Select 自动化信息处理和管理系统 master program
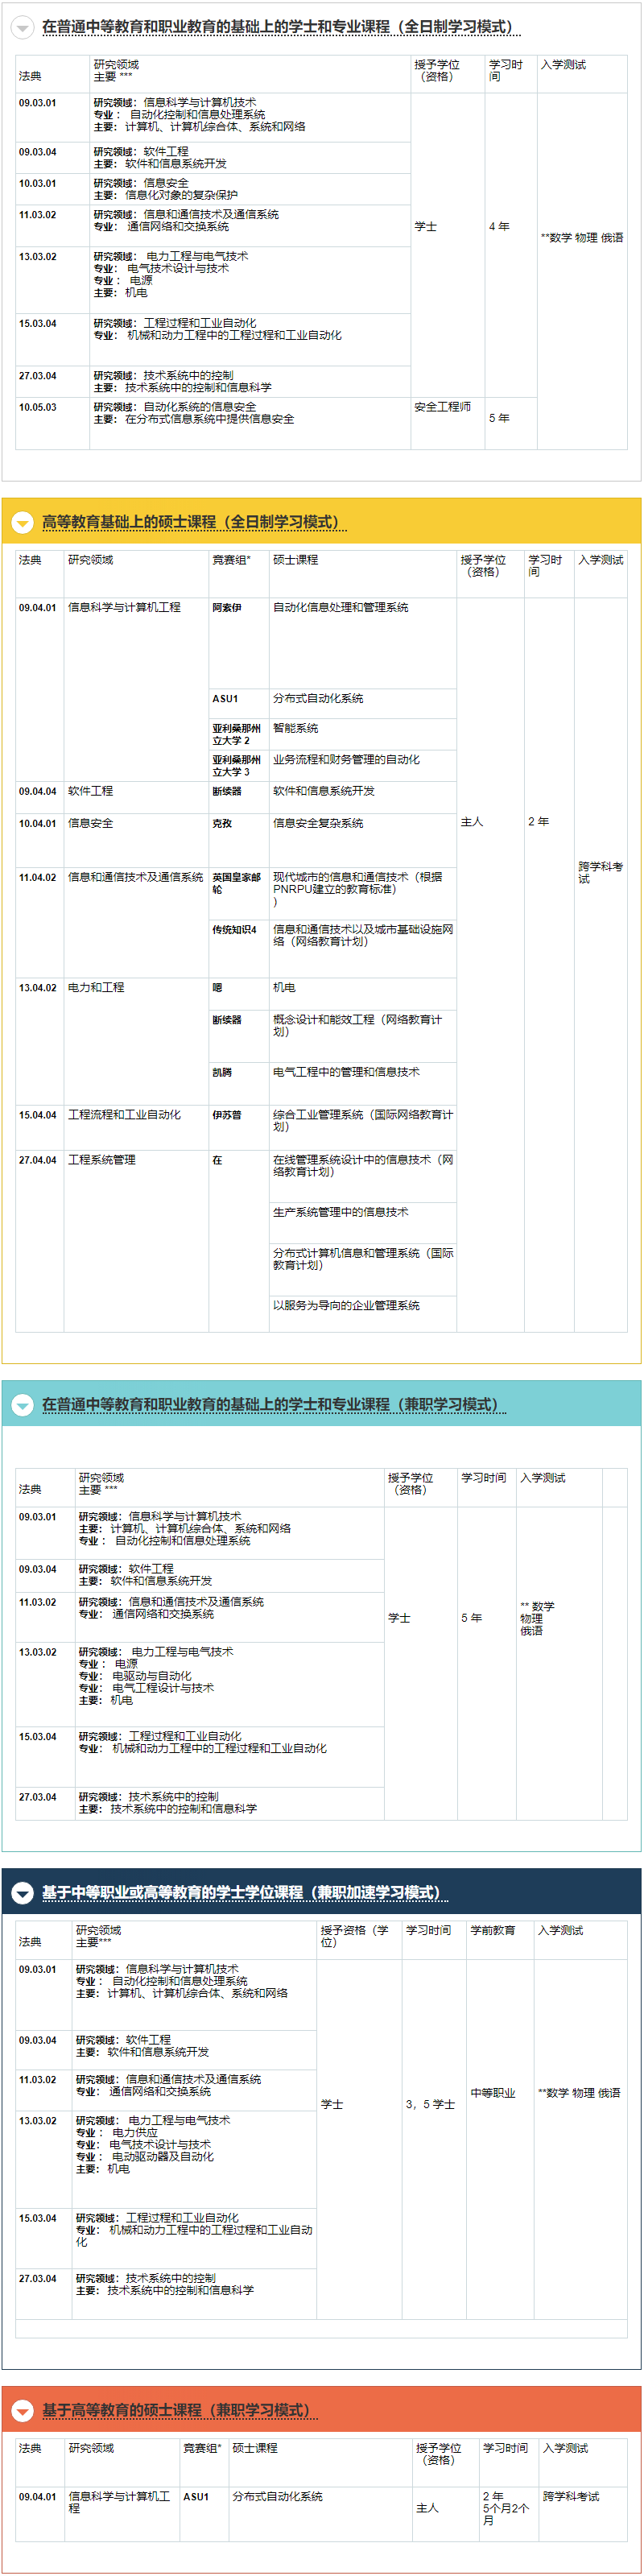The height and width of the screenshot is (2576, 644). pos(341,608)
